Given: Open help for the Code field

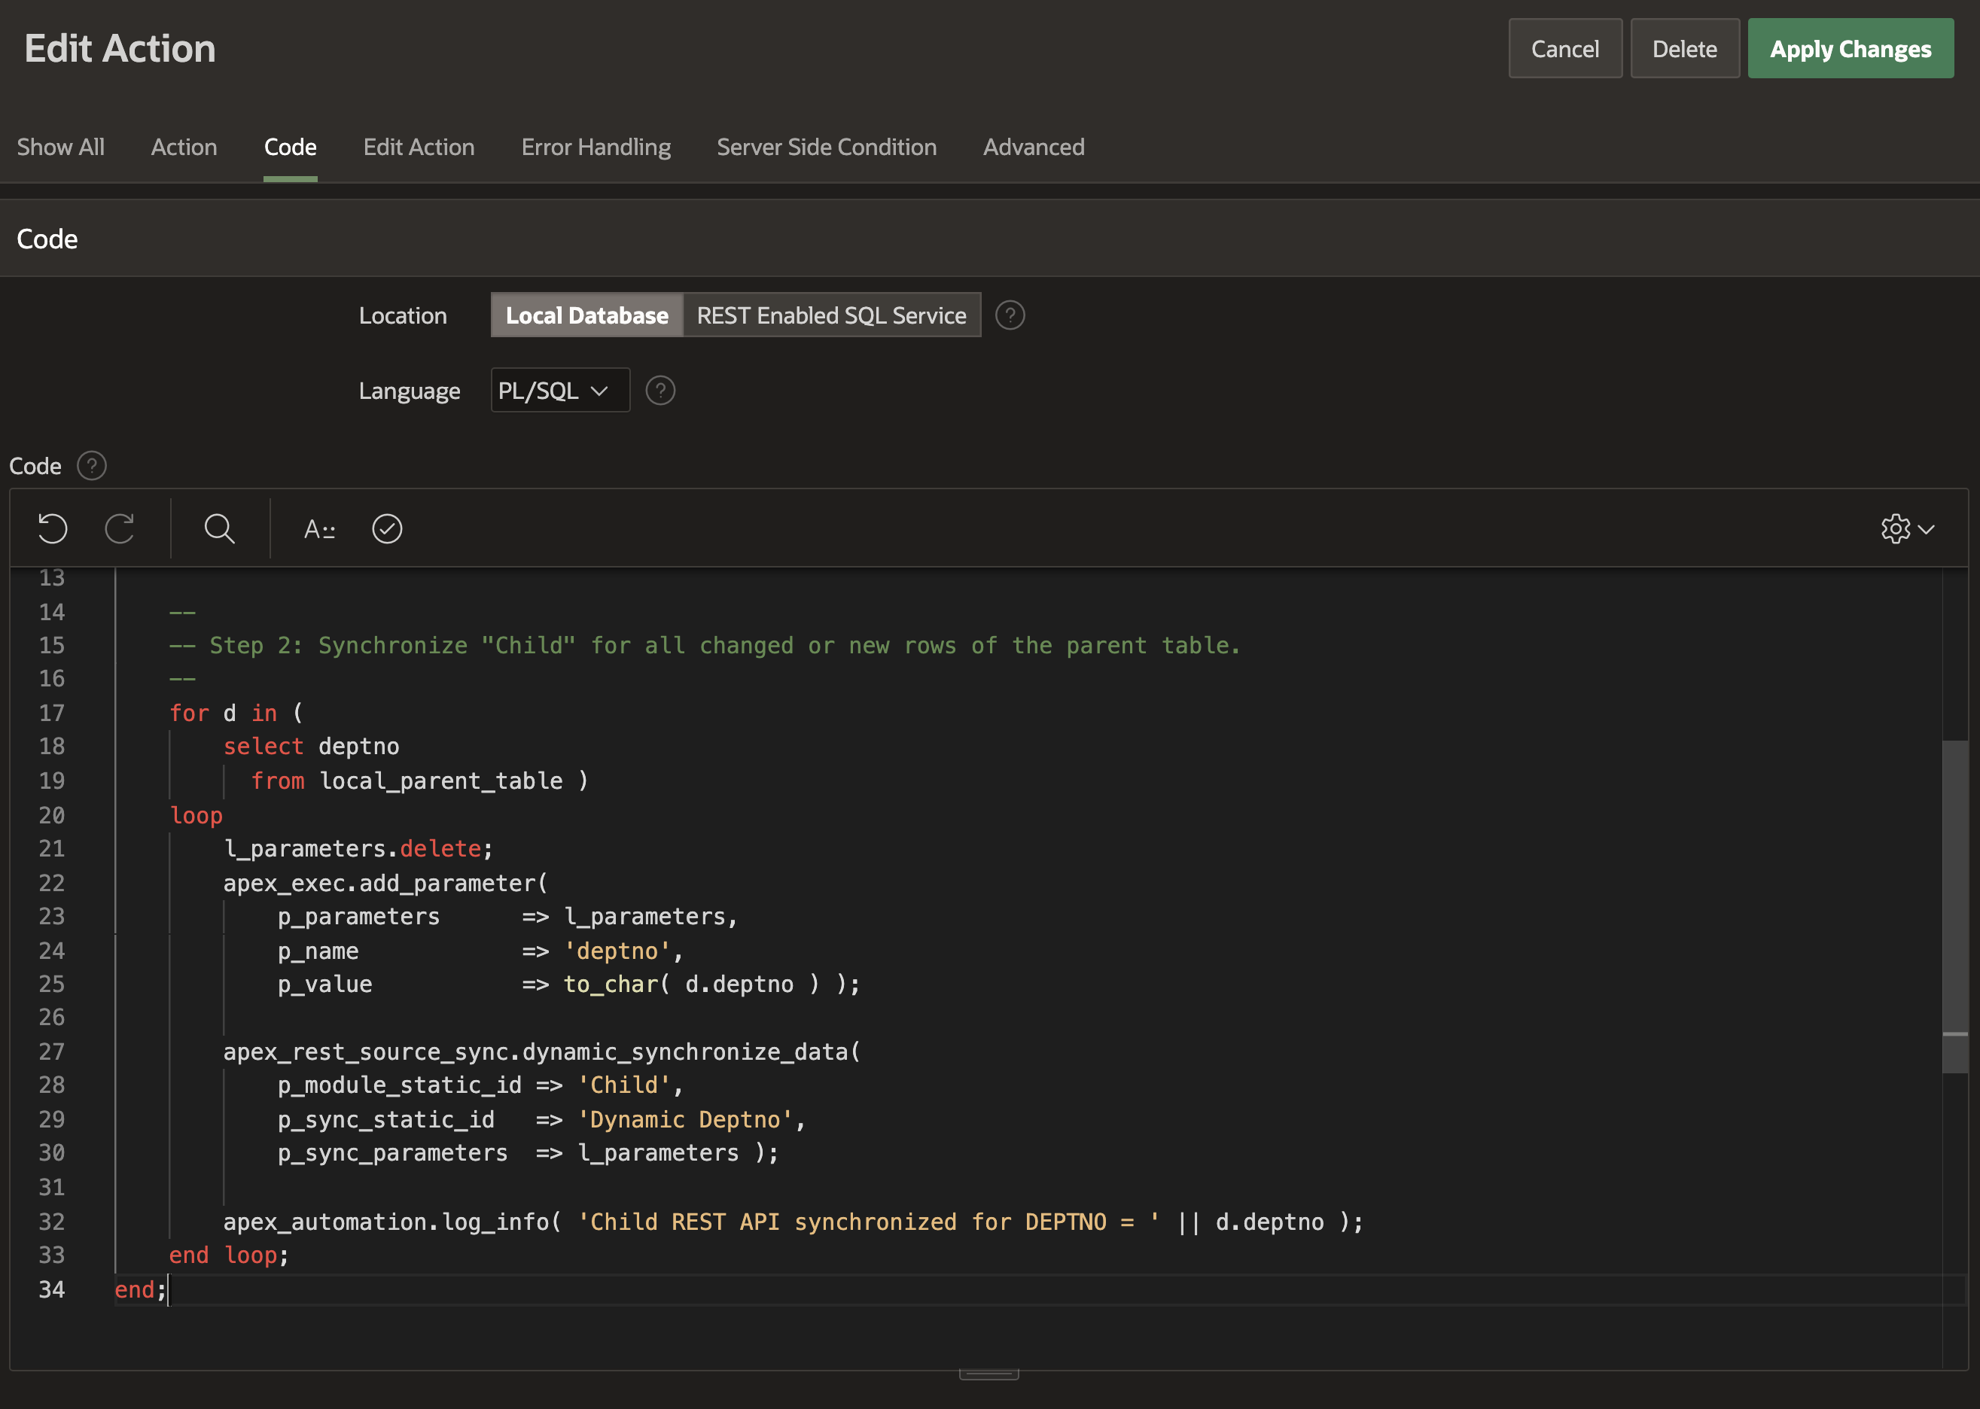Looking at the screenshot, I should coord(91,466).
